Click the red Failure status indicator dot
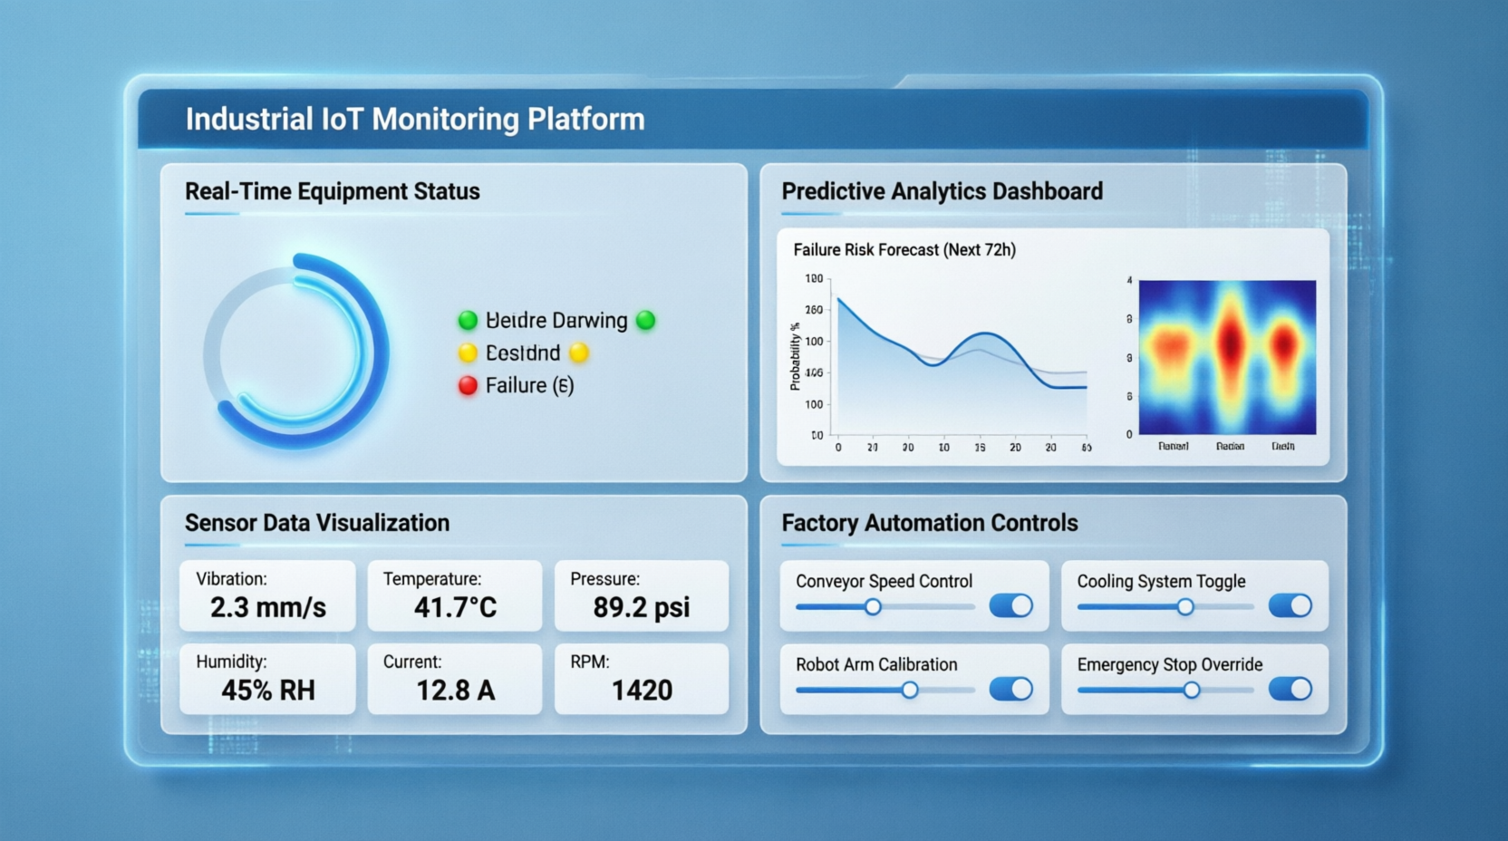This screenshot has height=841, width=1508. (468, 386)
